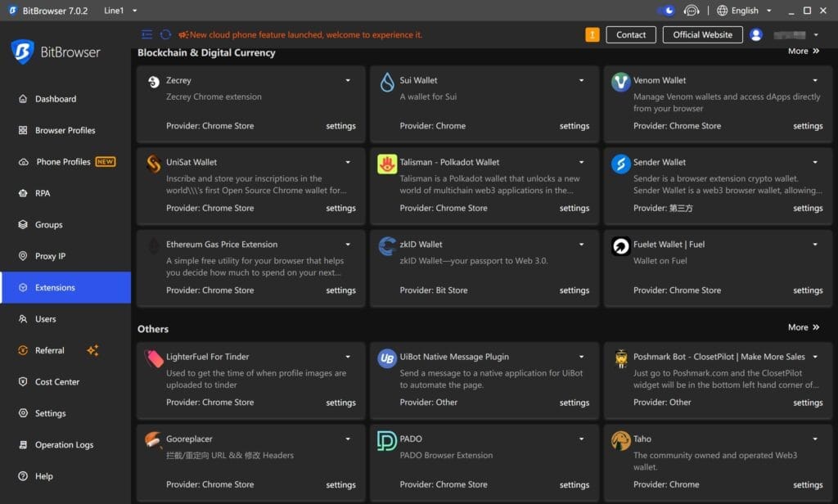Click the Fuelet Wallet icon
This screenshot has width=838, height=504.
tap(620, 246)
